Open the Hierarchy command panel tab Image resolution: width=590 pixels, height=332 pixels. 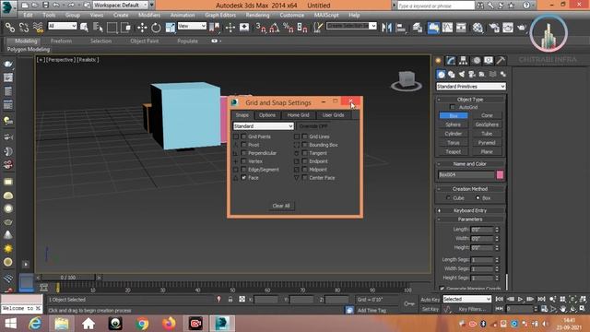click(463, 60)
